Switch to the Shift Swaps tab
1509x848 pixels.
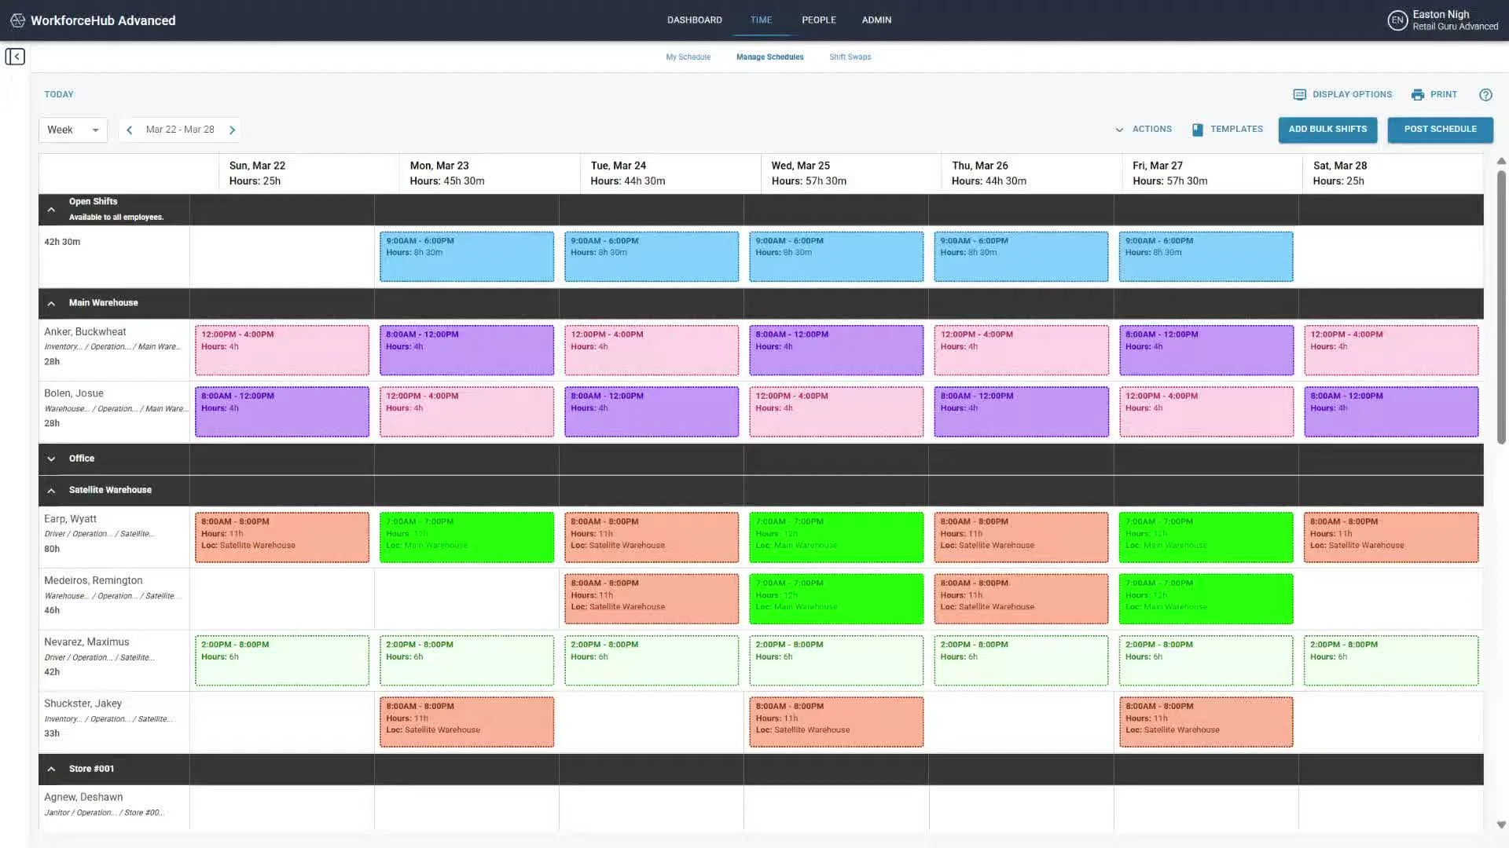(850, 57)
